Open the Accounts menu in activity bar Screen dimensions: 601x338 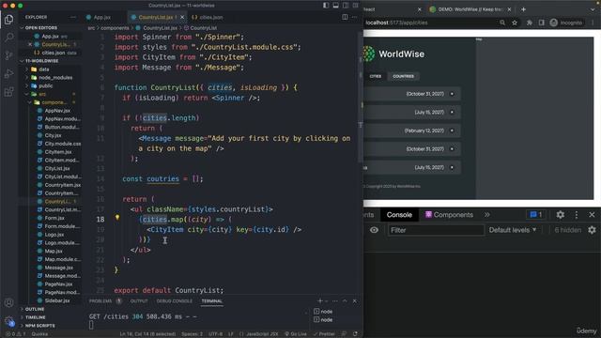[8, 302]
